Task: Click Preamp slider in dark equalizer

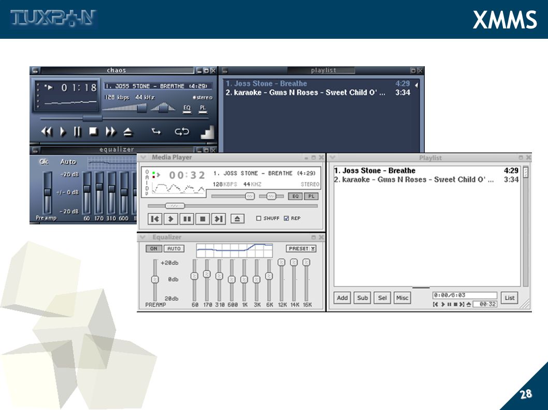Action: click(x=47, y=193)
